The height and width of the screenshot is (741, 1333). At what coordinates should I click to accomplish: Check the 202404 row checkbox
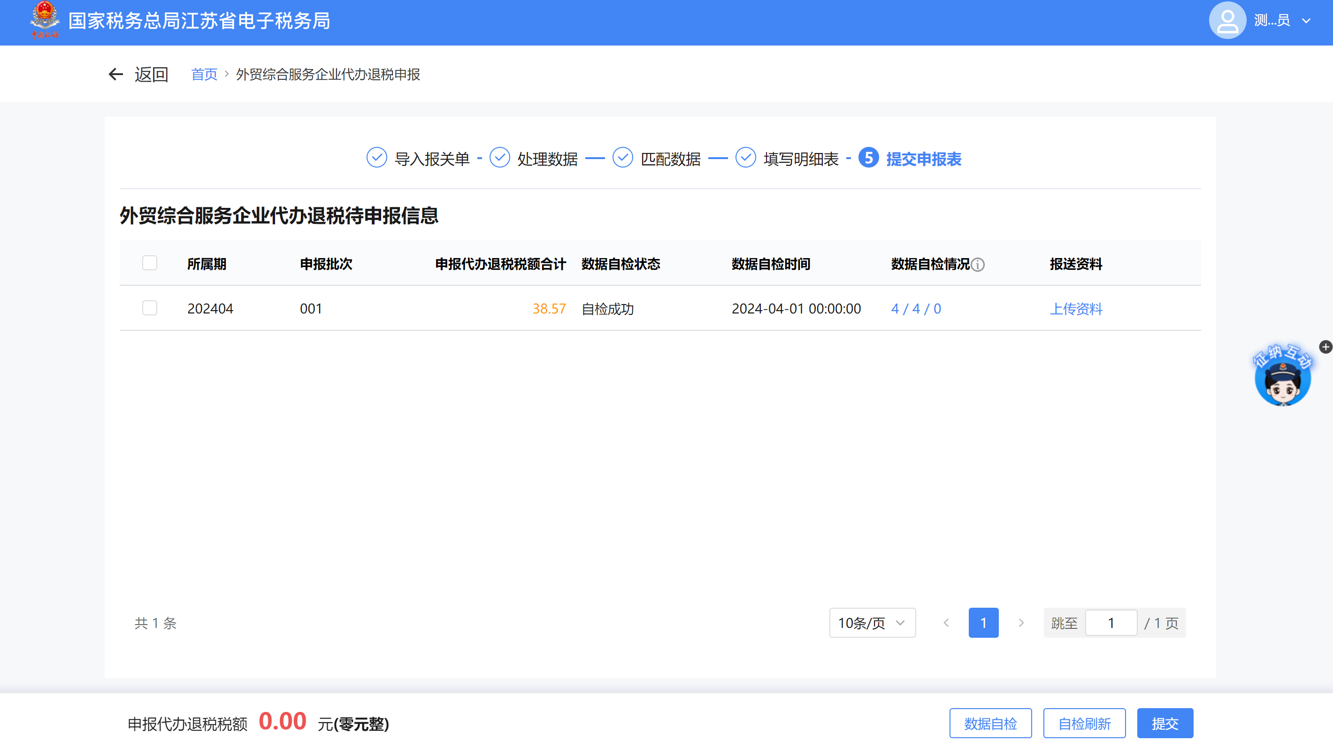pos(150,308)
